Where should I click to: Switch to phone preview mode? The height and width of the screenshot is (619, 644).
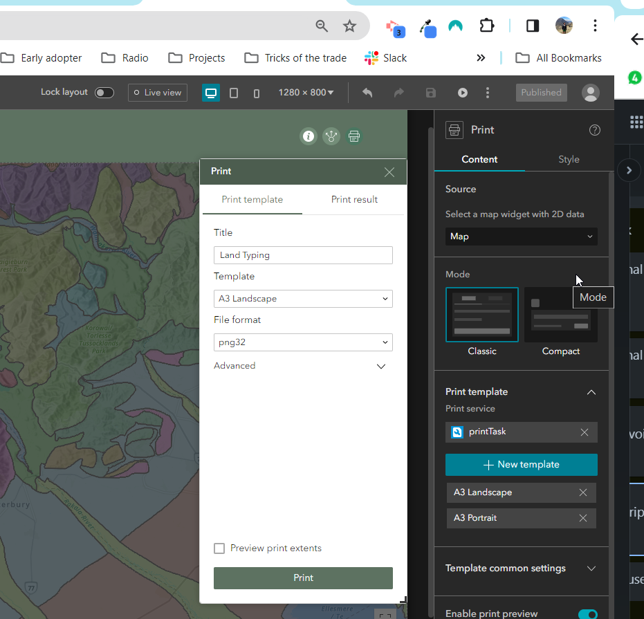click(x=256, y=92)
